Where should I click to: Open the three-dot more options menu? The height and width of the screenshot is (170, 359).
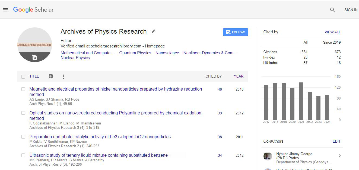63,77
